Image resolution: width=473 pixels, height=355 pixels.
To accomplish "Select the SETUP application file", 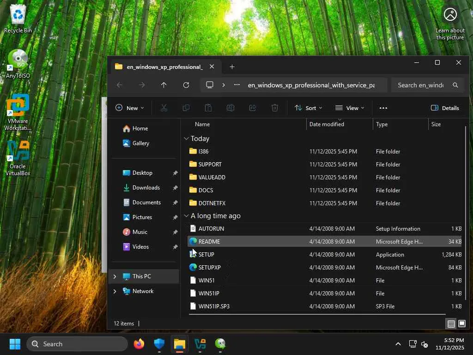I will point(325,255).
